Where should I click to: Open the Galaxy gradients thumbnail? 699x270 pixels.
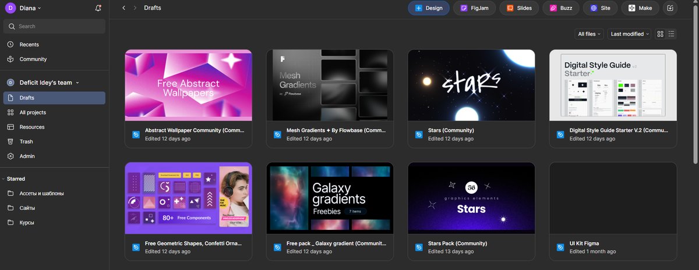pos(330,198)
